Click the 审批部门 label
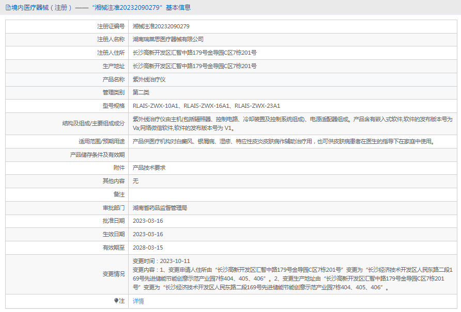 (114, 208)
